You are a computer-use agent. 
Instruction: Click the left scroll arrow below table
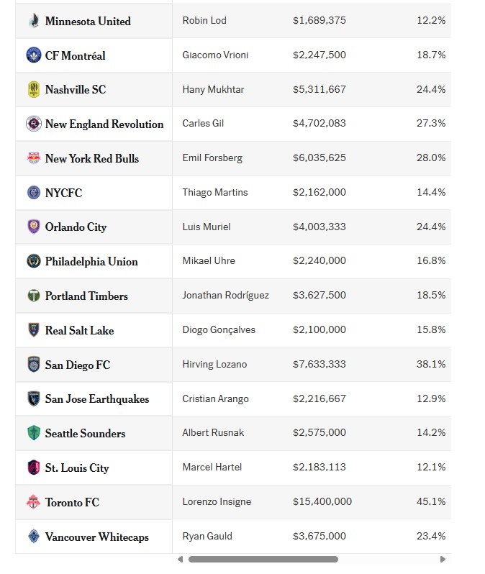[180, 559]
